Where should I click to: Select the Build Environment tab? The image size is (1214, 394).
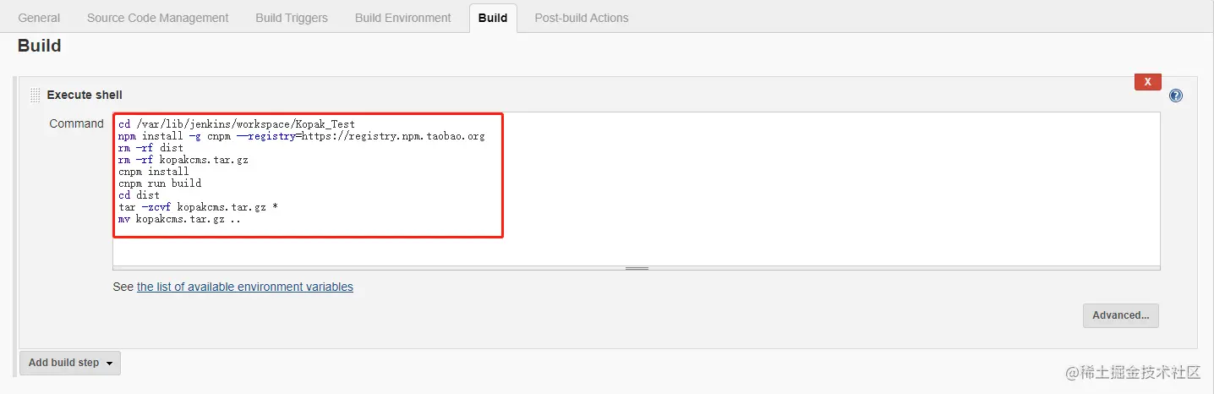[x=402, y=18]
